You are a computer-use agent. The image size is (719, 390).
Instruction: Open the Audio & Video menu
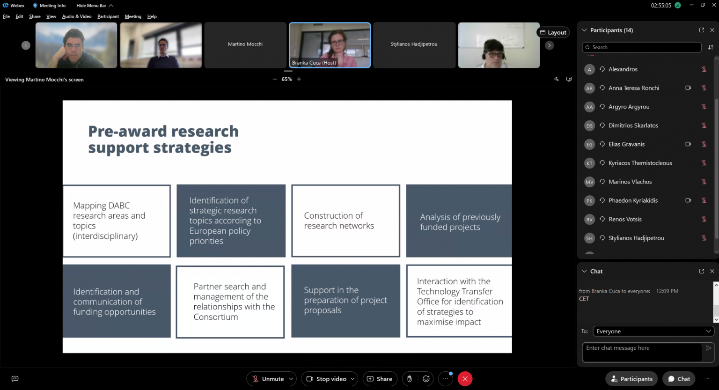tap(77, 16)
